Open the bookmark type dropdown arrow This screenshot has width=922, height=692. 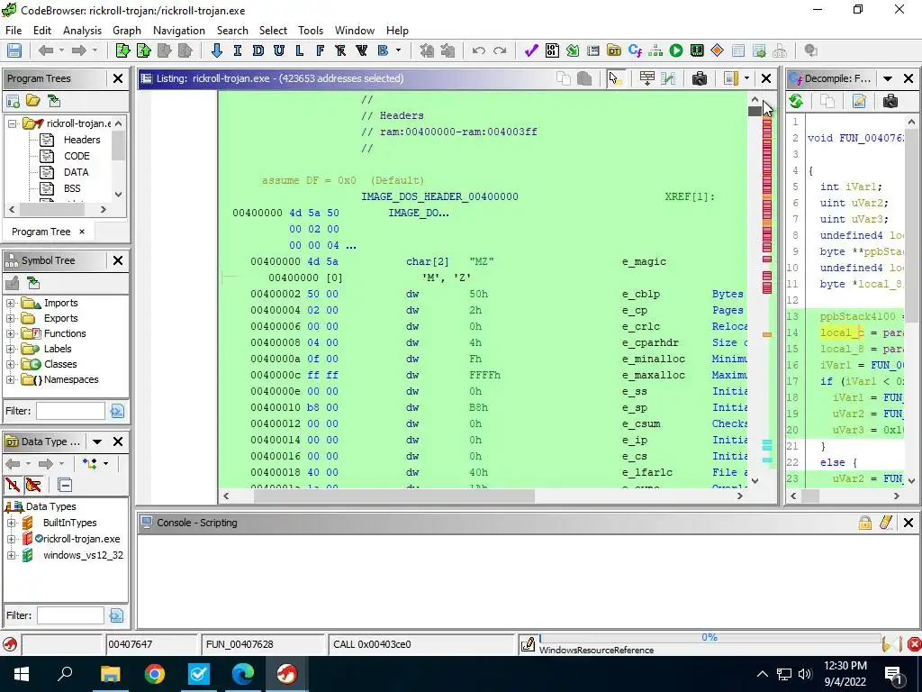pos(398,50)
